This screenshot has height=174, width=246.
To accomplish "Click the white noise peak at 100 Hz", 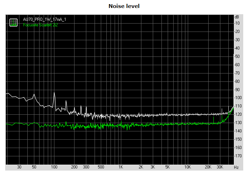I will pyautogui.click(x=54, y=93).
